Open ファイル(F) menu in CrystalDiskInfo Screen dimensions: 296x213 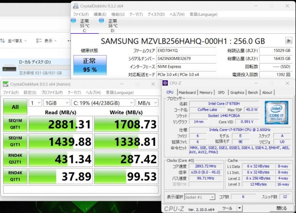click(x=81, y=14)
